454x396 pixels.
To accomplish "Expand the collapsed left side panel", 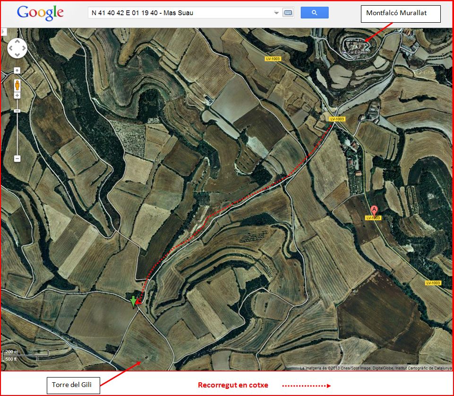I will tap(3, 32).
